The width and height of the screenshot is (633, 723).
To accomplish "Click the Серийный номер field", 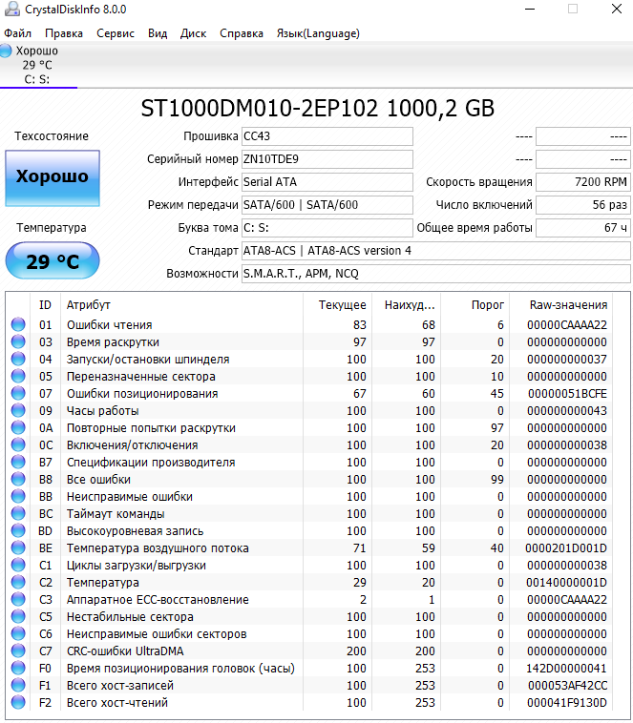I will (327, 159).
